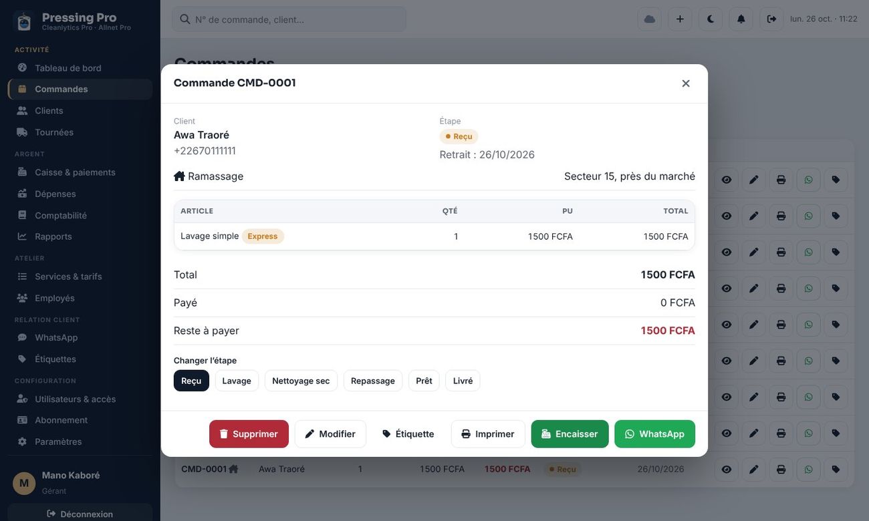Click the printer icon in CMD-0001 table row
Viewport: 869px width, 521px height.
tap(781, 469)
